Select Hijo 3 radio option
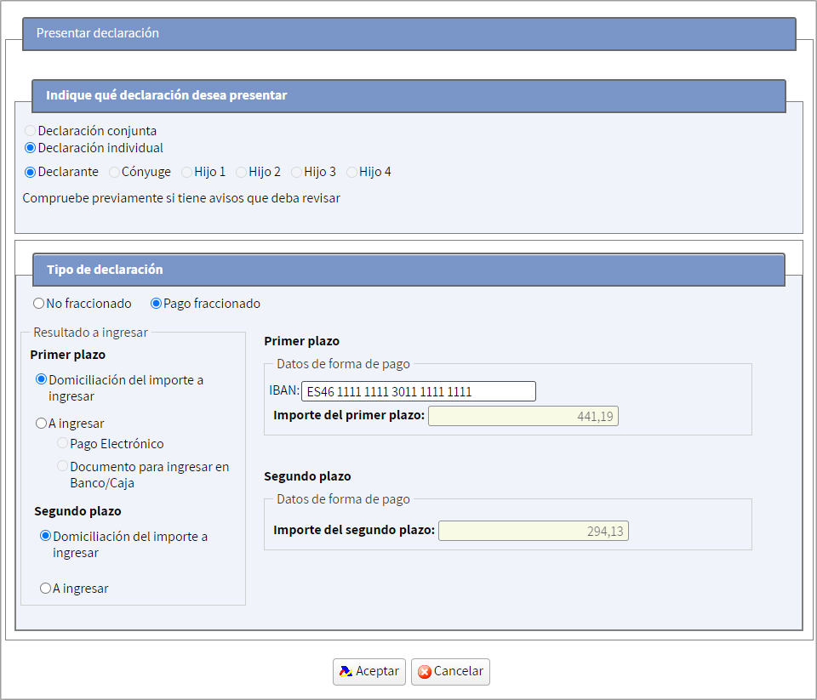The width and height of the screenshot is (817, 700). (x=296, y=172)
